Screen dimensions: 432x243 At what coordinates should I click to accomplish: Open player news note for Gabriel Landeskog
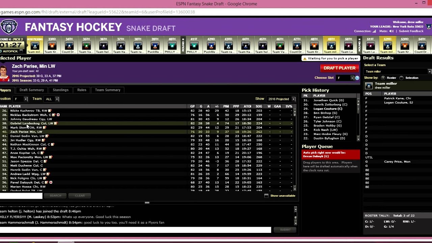55,123
